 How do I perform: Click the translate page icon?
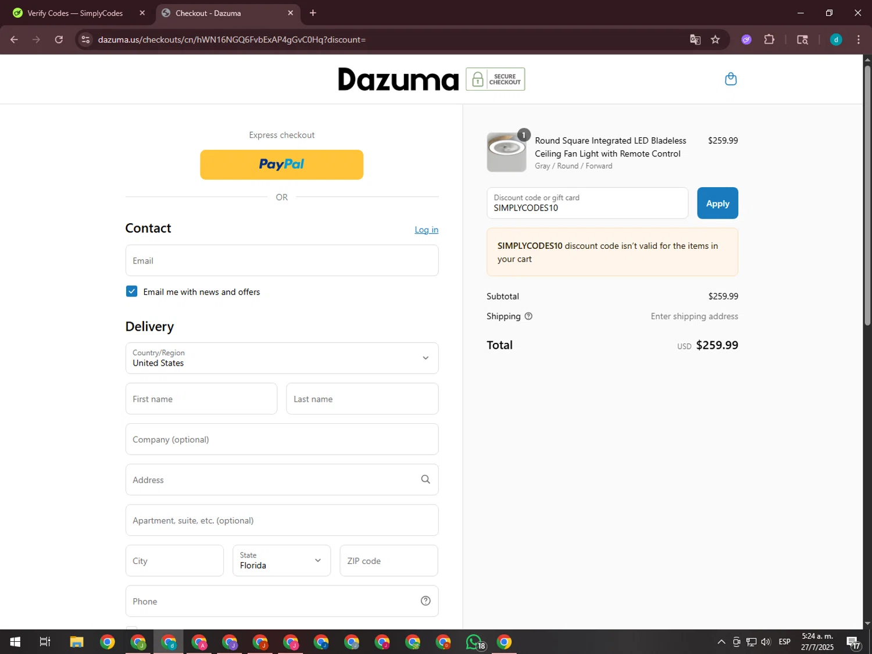695,40
